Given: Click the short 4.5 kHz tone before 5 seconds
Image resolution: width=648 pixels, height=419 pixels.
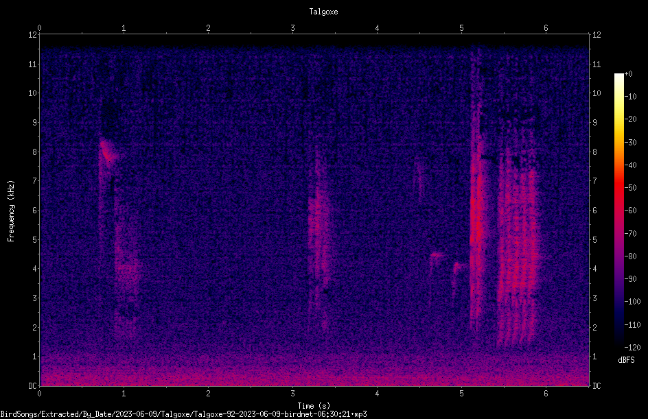Looking at the screenshot, I should click(437, 255).
